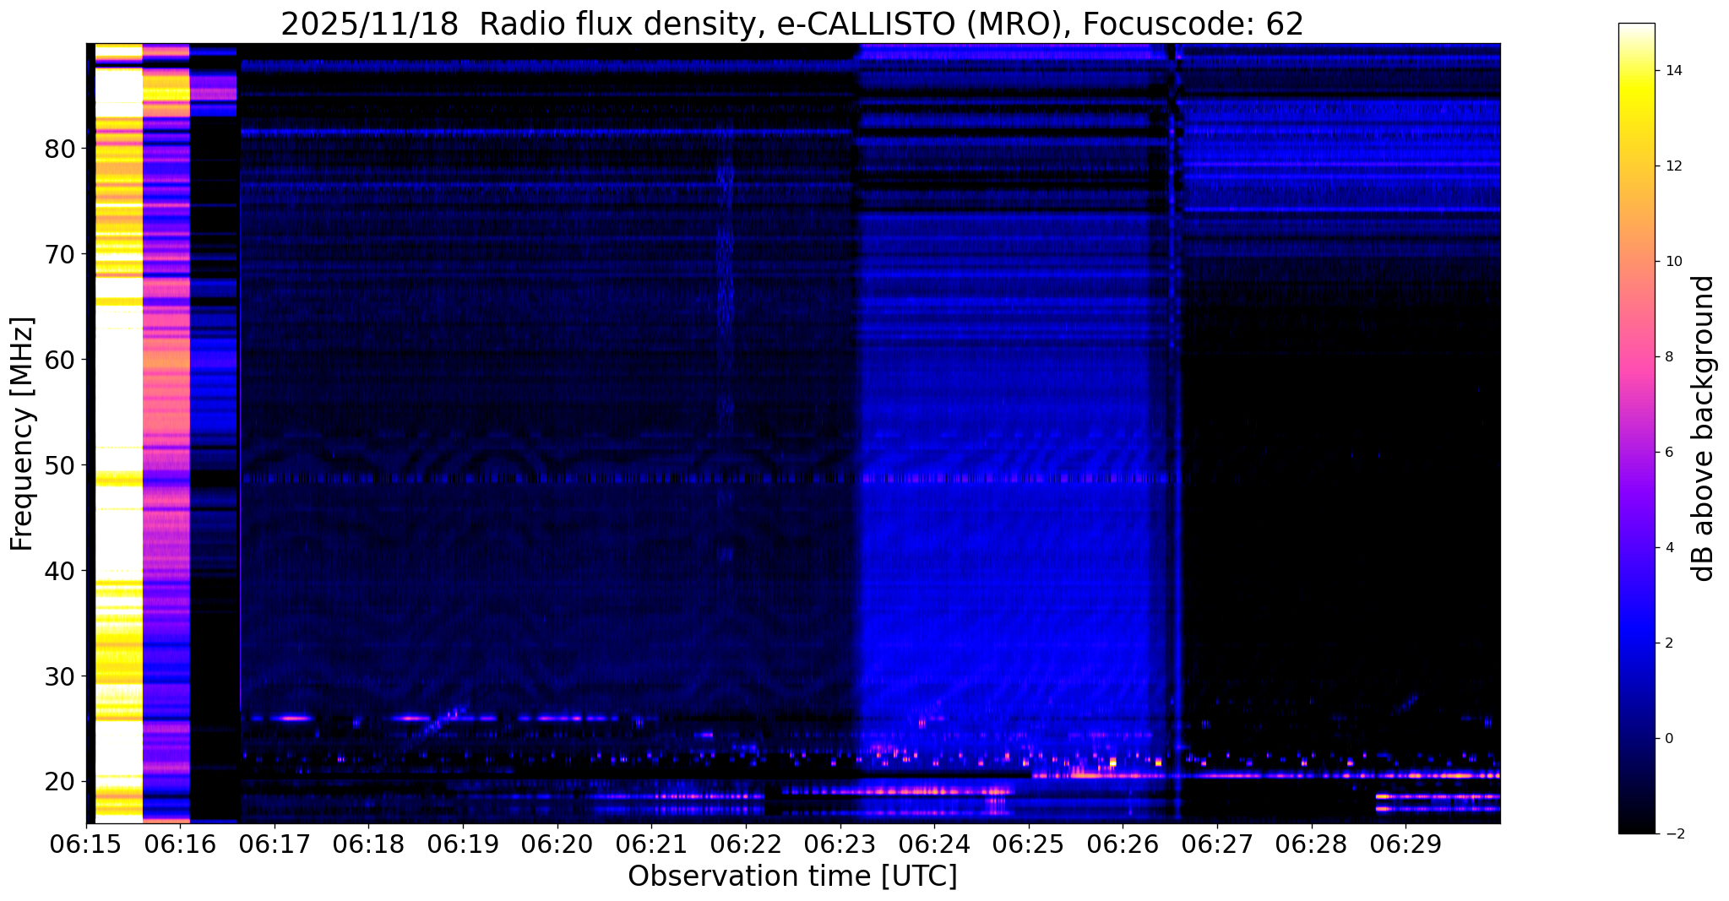Viewport: 1729px width, 901px height.
Task: Click the 06:28 time tick label
Action: point(1312,843)
